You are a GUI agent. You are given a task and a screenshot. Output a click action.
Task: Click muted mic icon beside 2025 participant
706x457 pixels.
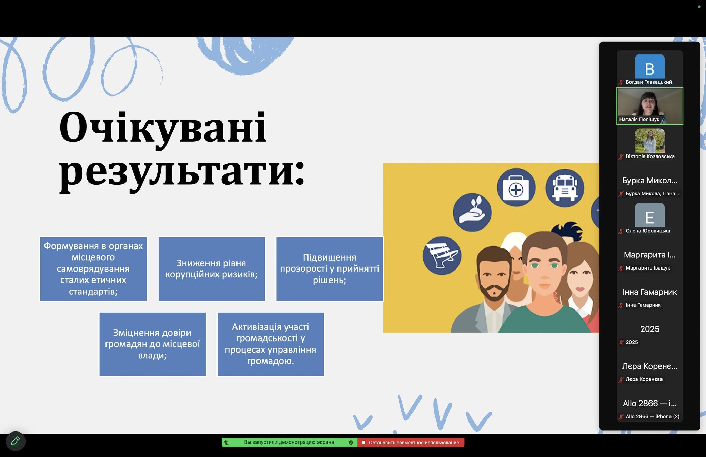(621, 343)
